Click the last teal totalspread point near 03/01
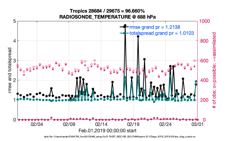250x141 pixels. pos(196,81)
